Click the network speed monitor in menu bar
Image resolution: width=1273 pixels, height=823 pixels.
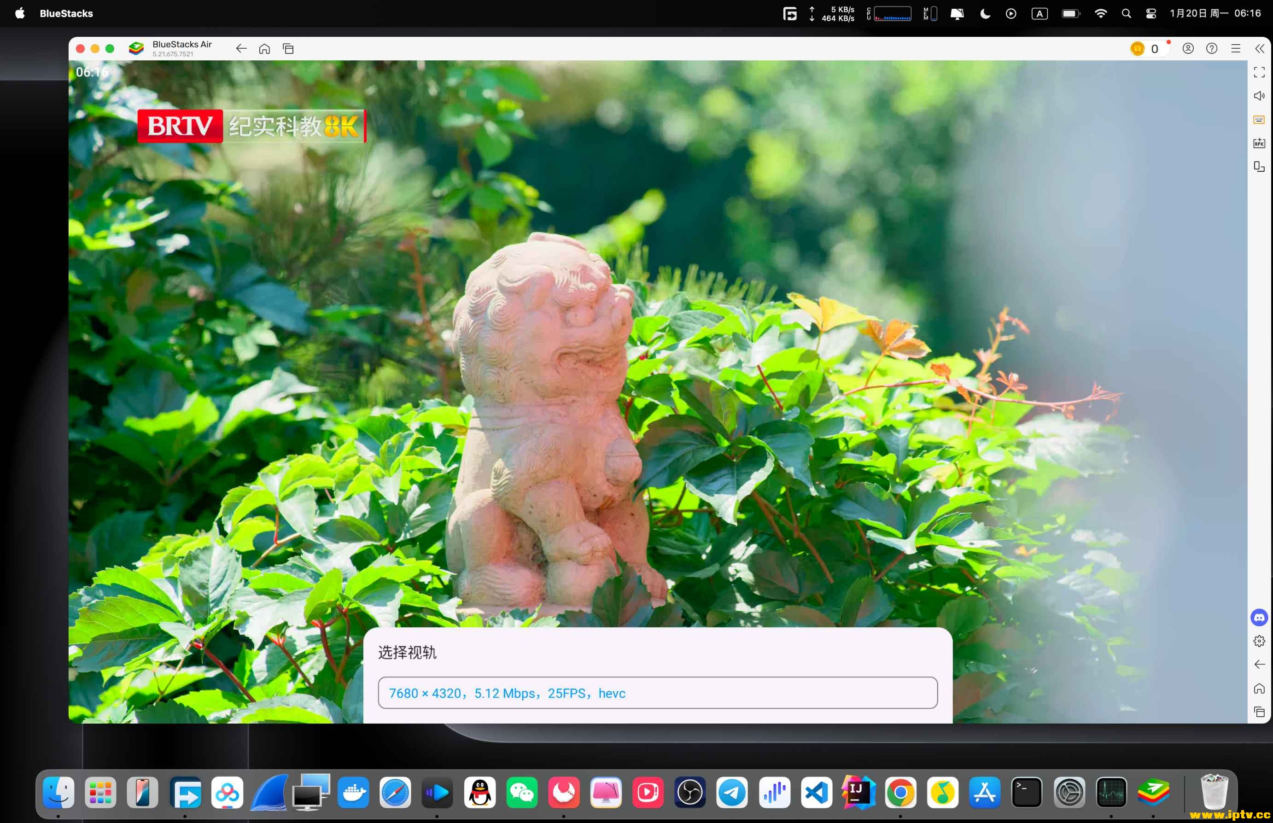[x=832, y=13]
